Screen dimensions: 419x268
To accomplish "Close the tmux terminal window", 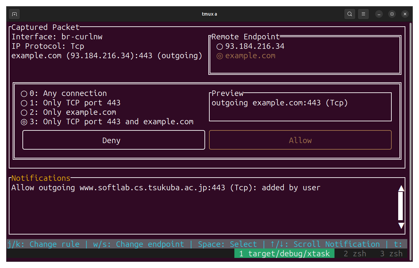I will click(405, 14).
